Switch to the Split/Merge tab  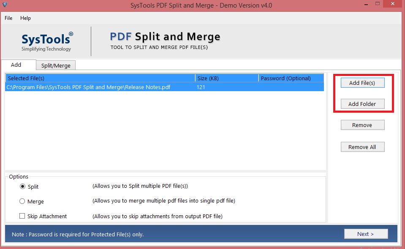click(56, 65)
